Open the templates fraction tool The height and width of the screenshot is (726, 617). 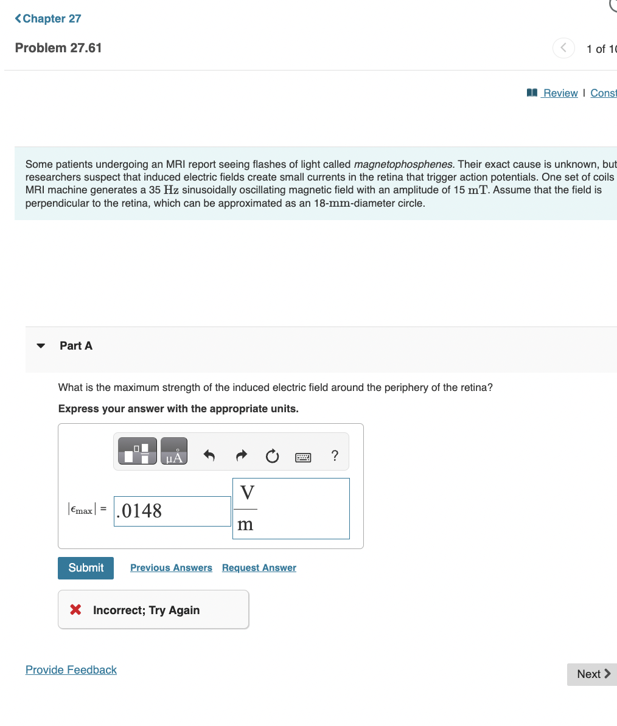click(137, 451)
